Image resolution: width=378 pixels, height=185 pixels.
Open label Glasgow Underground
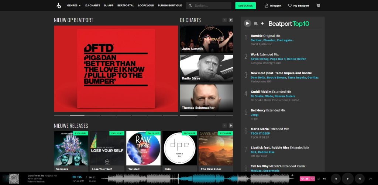266,63
